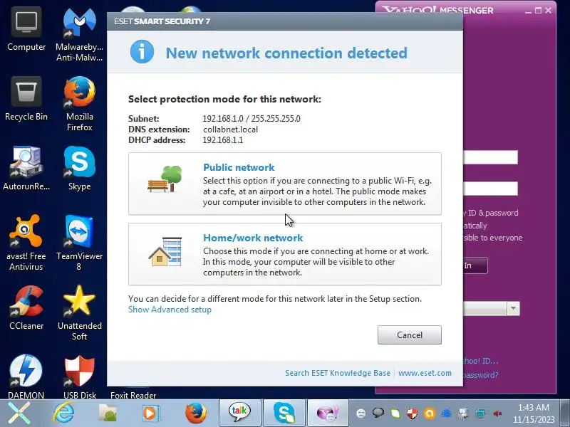Select the Home/work network protection mode
Screen dimensions: 570x427
[x=284, y=254]
